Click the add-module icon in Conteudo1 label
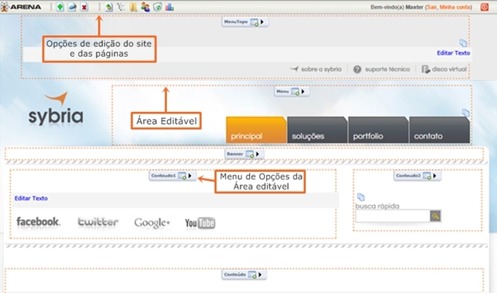Screen dimensions: 497x293 [182, 176]
